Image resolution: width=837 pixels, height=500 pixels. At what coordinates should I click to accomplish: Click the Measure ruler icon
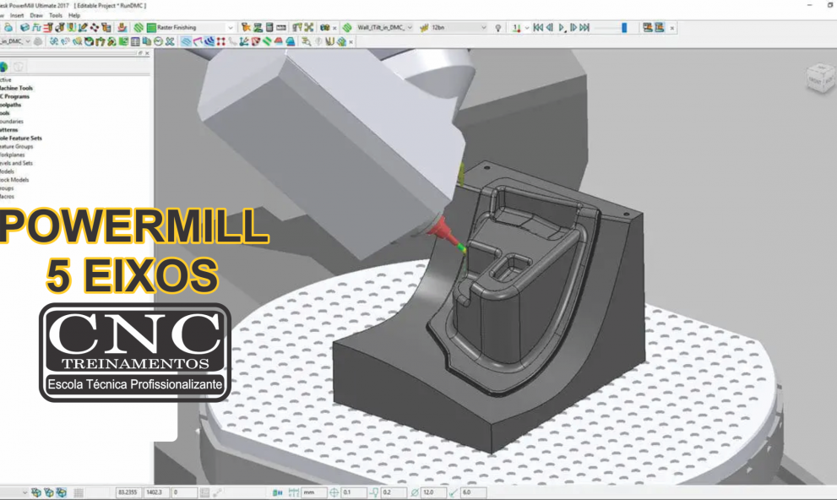point(281,27)
